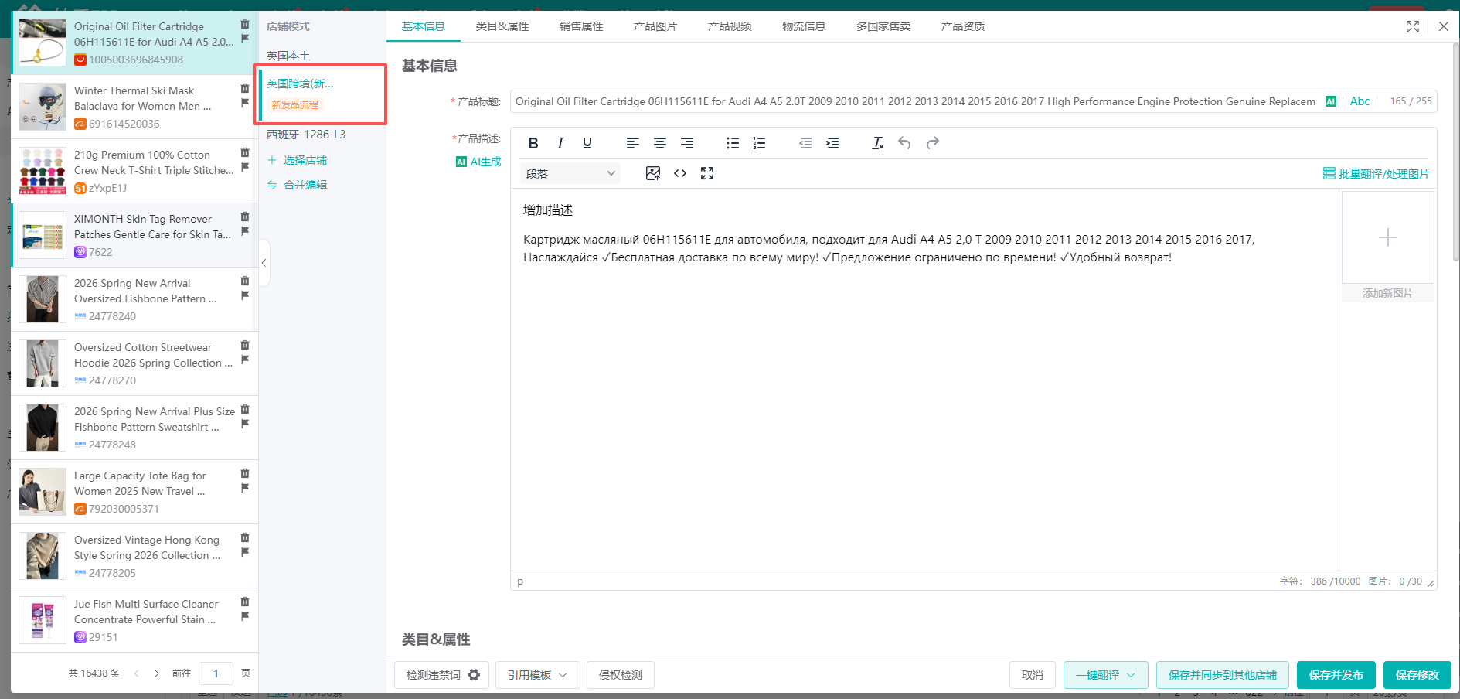
Task: Open the 段落 paragraph style dropdown
Action: (570, 173)
